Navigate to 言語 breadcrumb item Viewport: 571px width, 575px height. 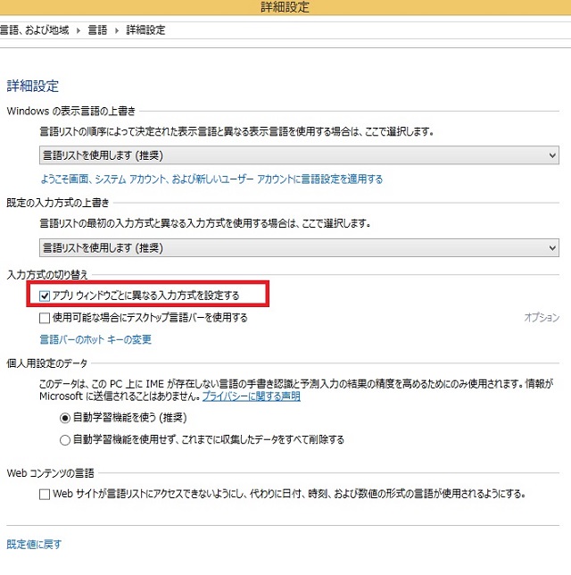[x=100, y=30]
